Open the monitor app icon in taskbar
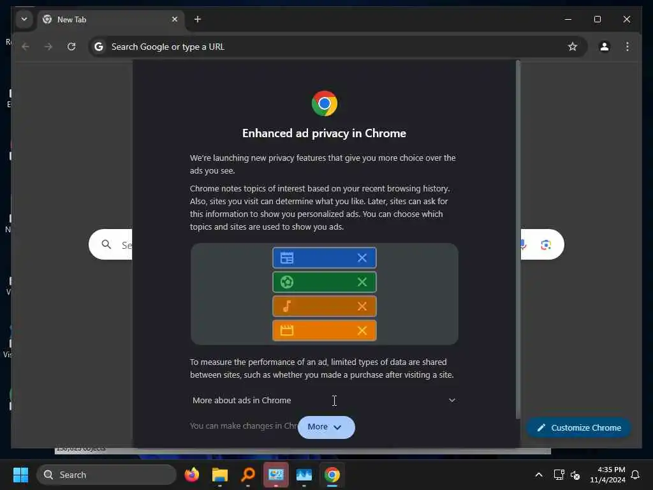Viewport: 653px width, 490px height. click(275, 475)
